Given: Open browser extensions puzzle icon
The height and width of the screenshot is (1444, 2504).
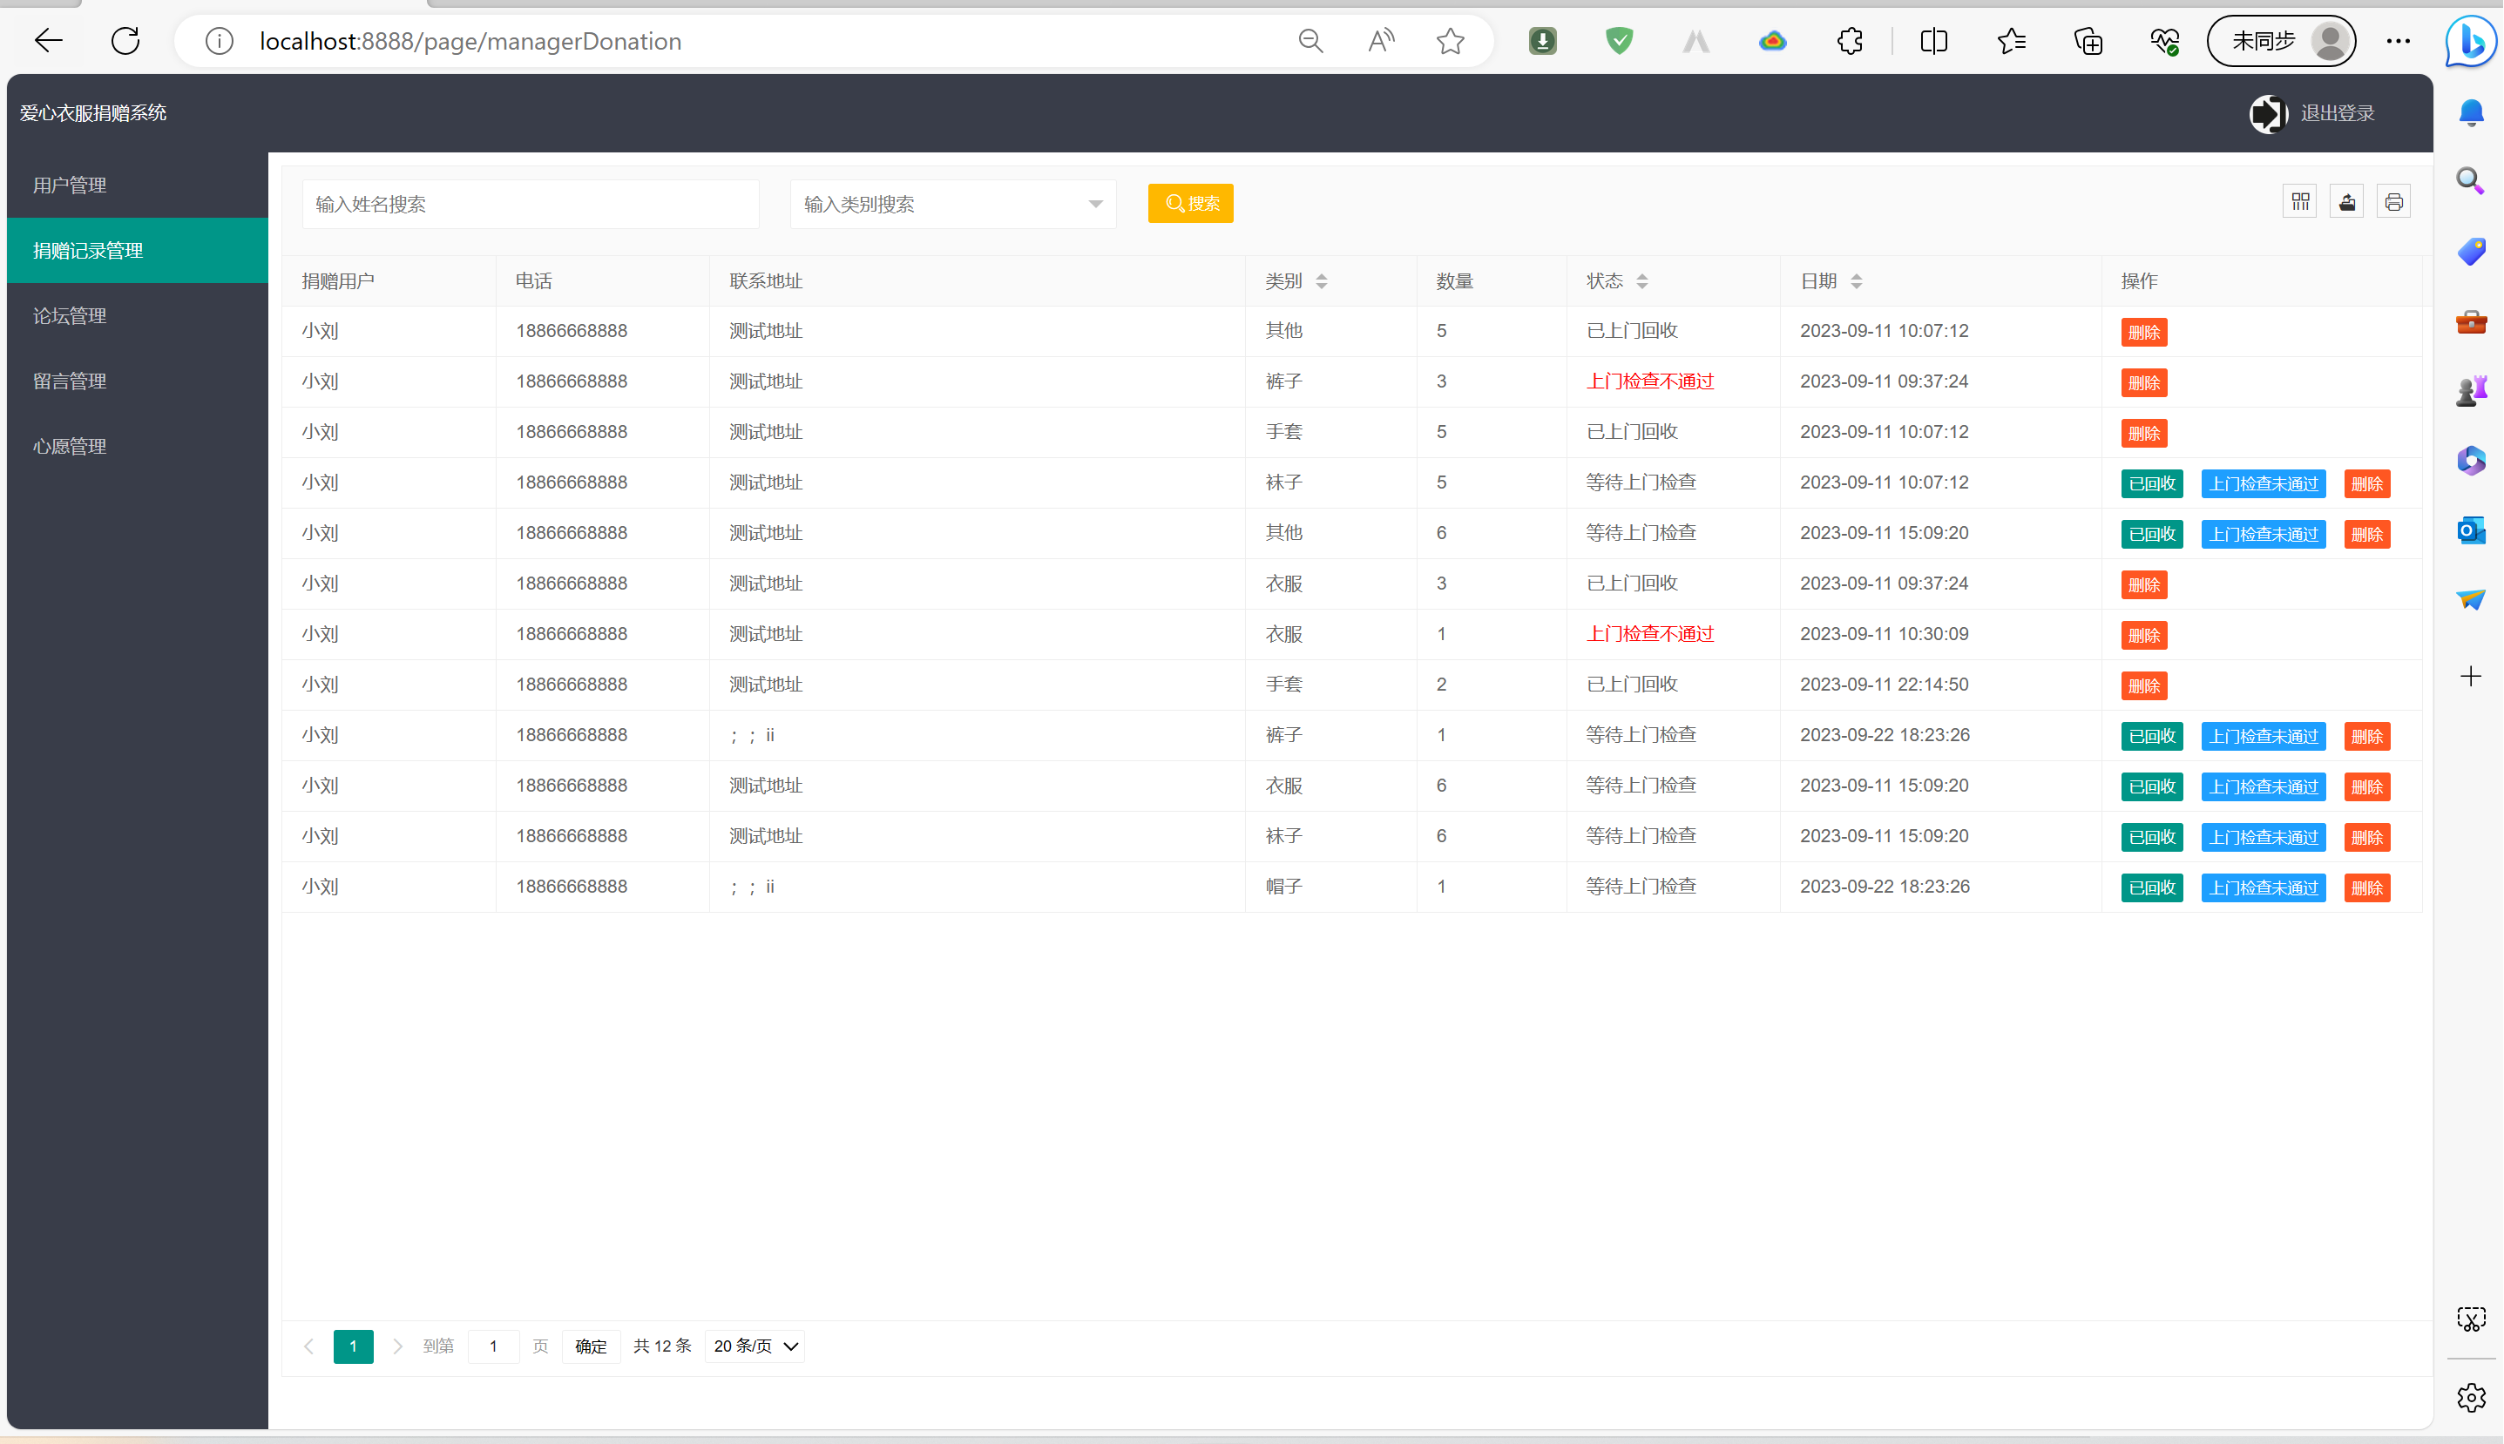Looking at the screenshot, I should tap(1849, 41).
